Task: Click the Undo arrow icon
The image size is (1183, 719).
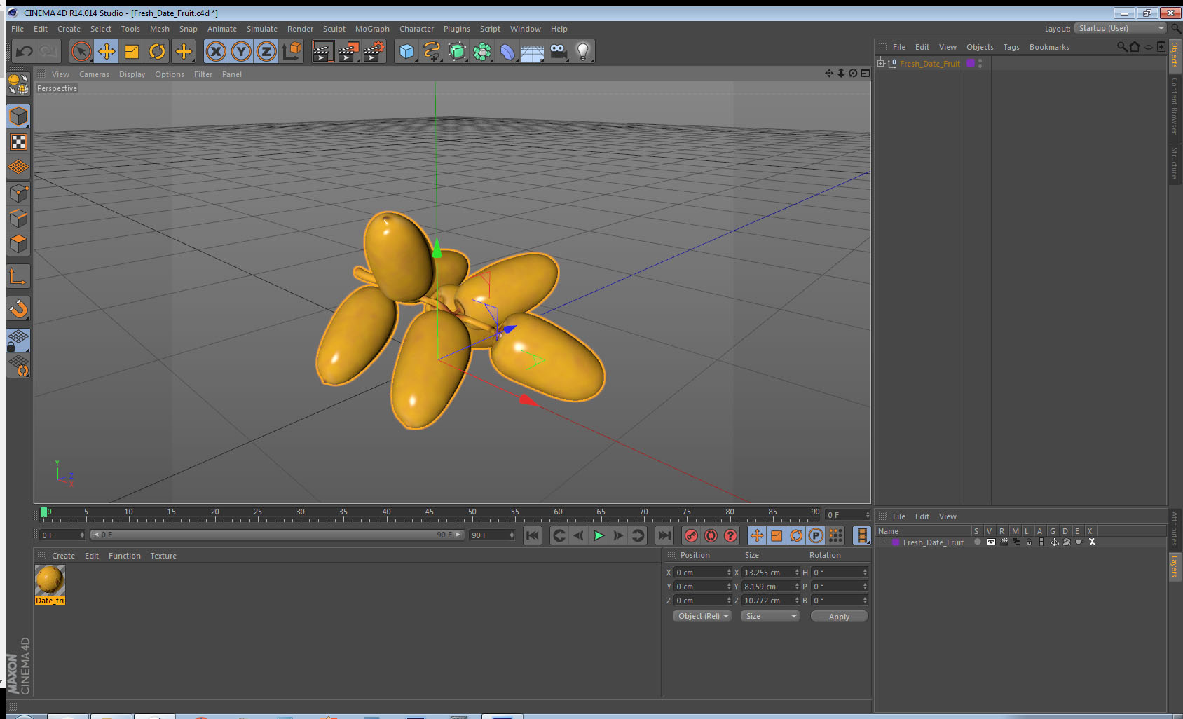Action: tap(25, 51)
